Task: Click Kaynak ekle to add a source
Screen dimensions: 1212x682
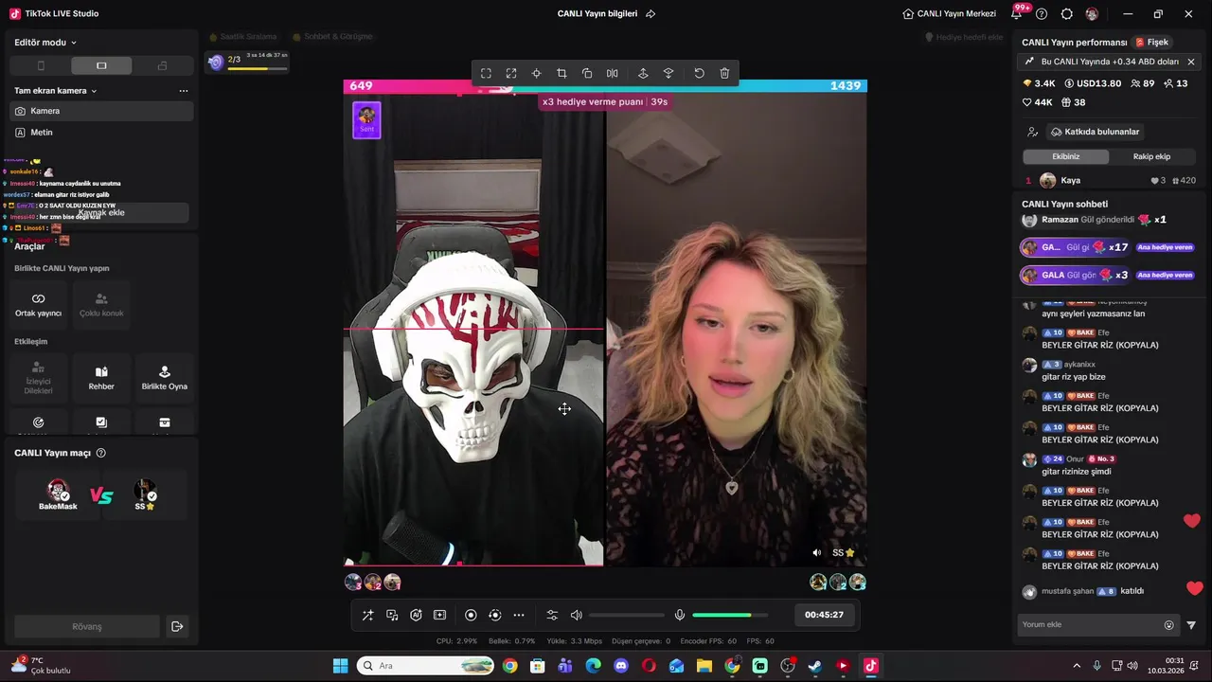Action: (x=101, y=212)
